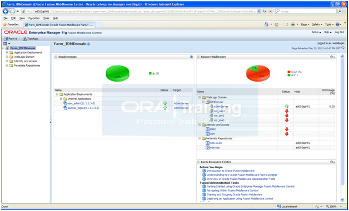Open the IDMDomain link
The image size is (349, 211).
point(216,102)
